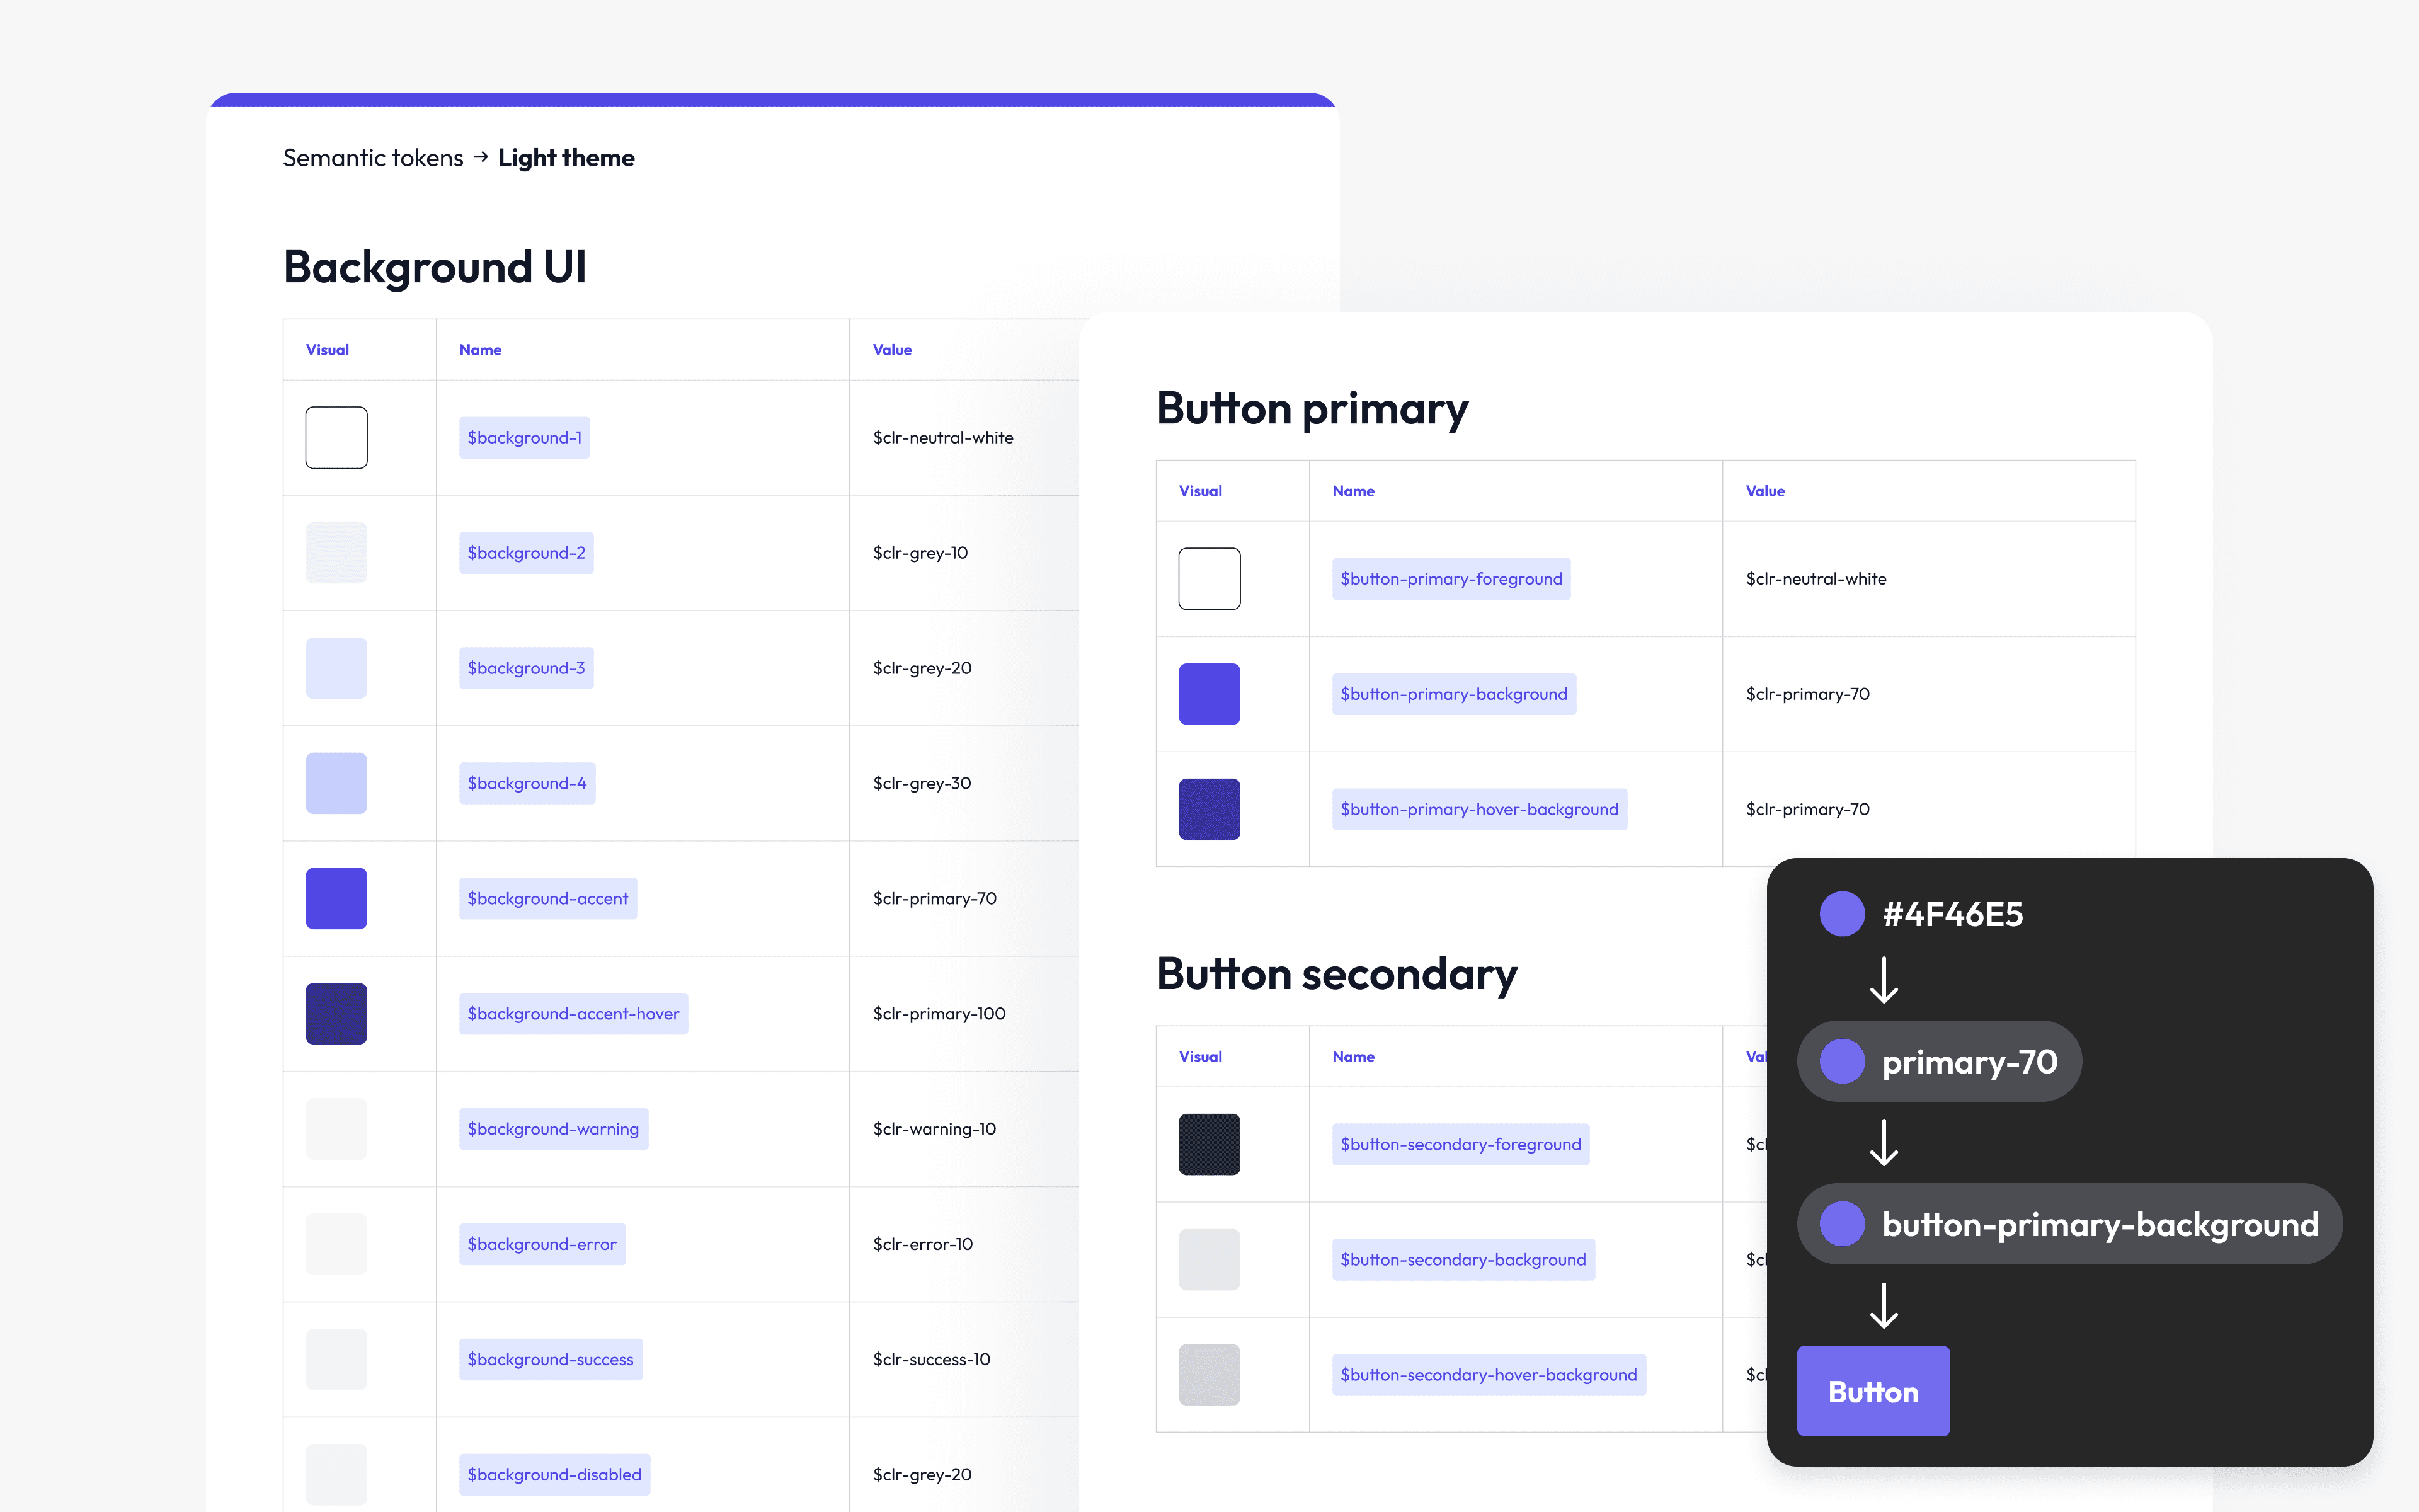Click the $background-1 white color swatch

[x=336, y=437]
